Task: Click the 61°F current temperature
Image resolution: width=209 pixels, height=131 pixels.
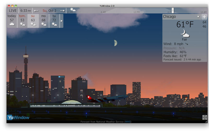Action: pos(185,24)
